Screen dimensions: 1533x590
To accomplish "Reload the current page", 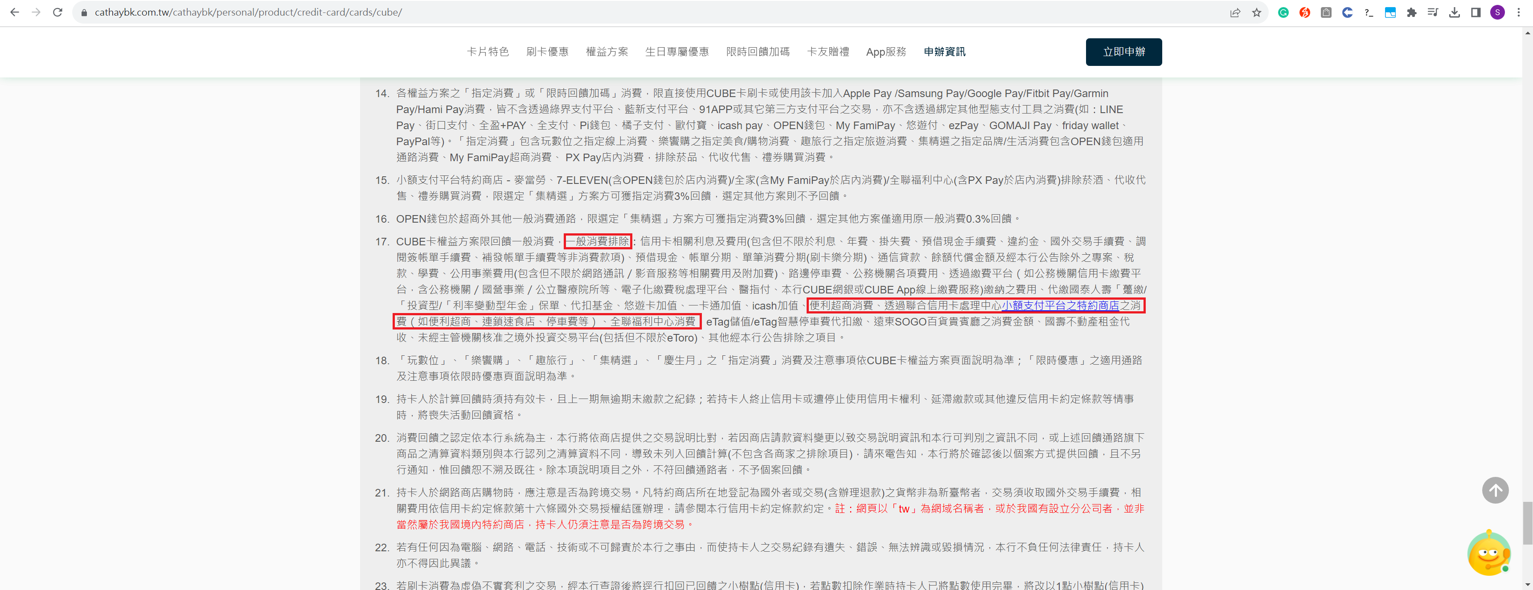I will click(x=57, y=12).
